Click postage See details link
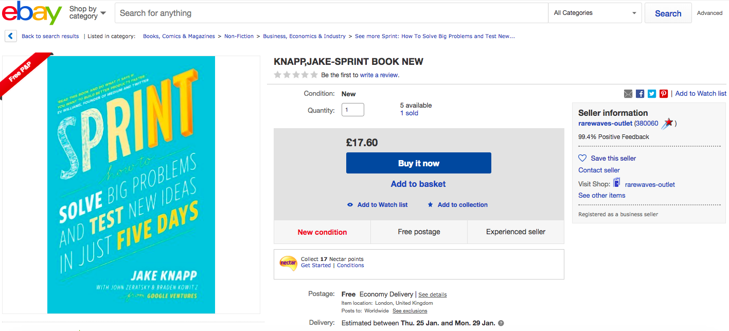729x331 pixels. tap(433, 295)
